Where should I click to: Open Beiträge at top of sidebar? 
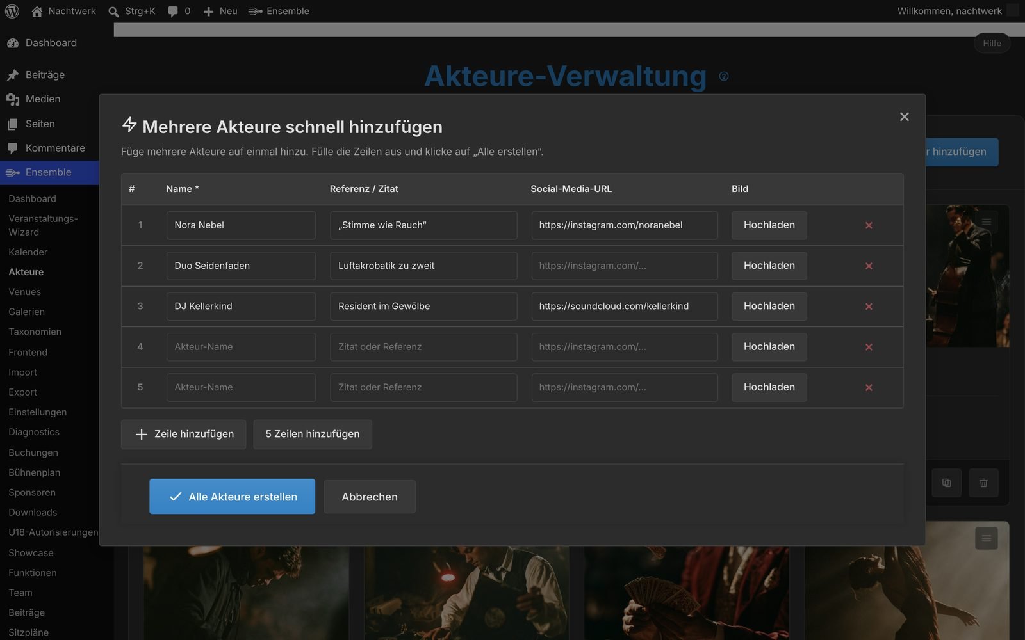tap(45, 75)
